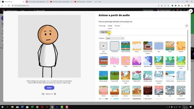The width and height of the screenshot is (194, 109).
Task: Bookmark this page with the star icon
Action: [168, 5]
